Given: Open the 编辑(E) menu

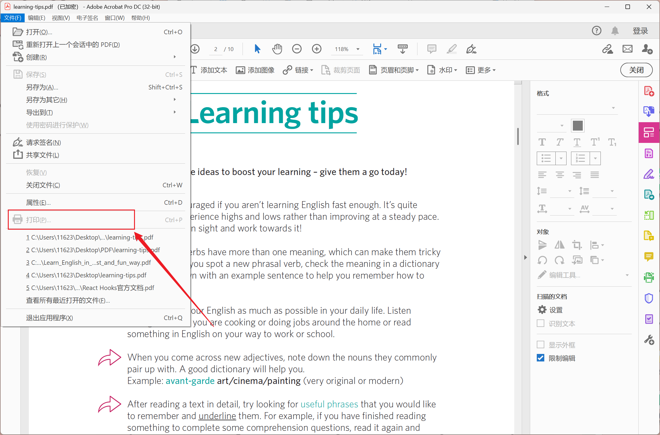Looking at the screenshot, I should [36, 18].
